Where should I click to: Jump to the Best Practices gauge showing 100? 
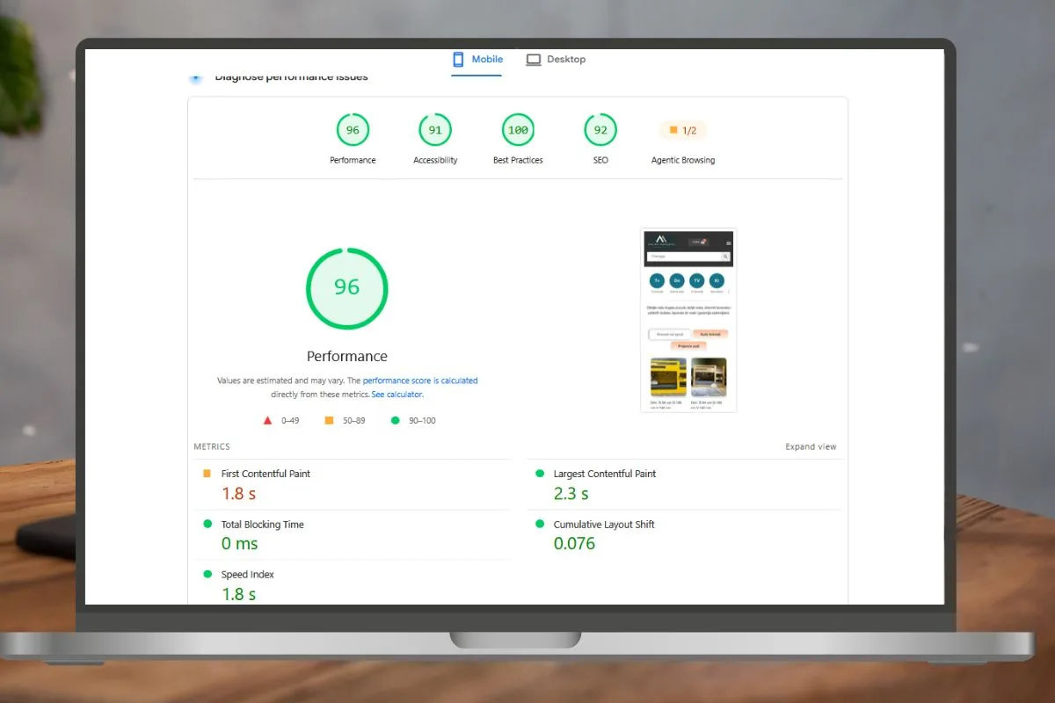coord(518,139)
